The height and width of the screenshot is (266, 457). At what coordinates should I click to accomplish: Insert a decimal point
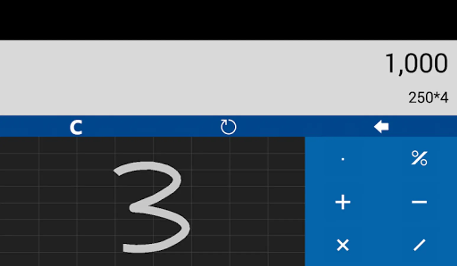(343, 159)
